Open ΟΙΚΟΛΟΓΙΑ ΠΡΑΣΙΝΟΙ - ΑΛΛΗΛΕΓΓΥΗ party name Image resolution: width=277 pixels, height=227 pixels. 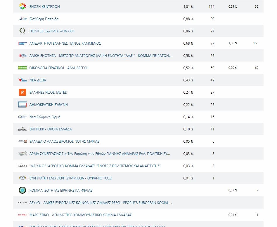59,68
